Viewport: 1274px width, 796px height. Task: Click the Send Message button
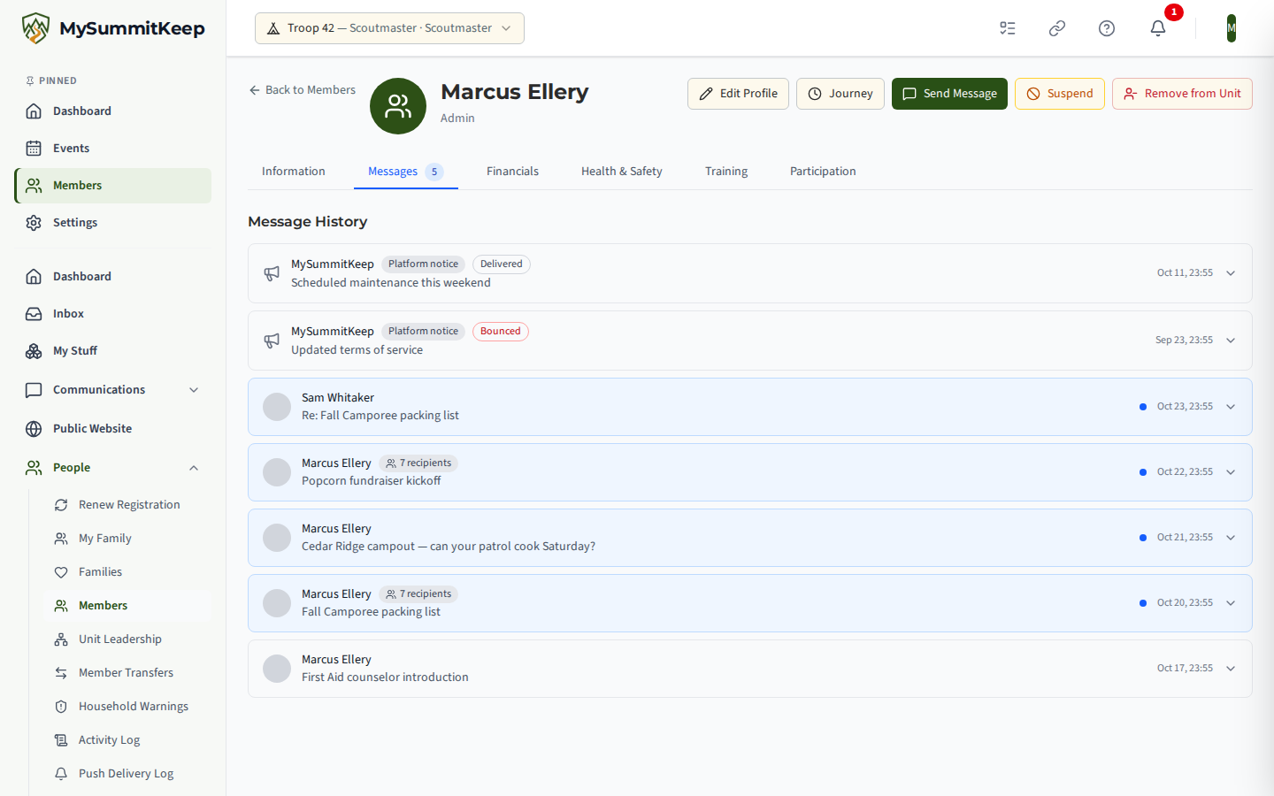click(949, 94)
